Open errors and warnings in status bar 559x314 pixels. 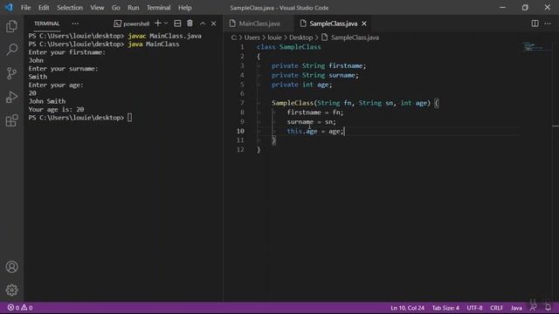(x=20, y=308)
